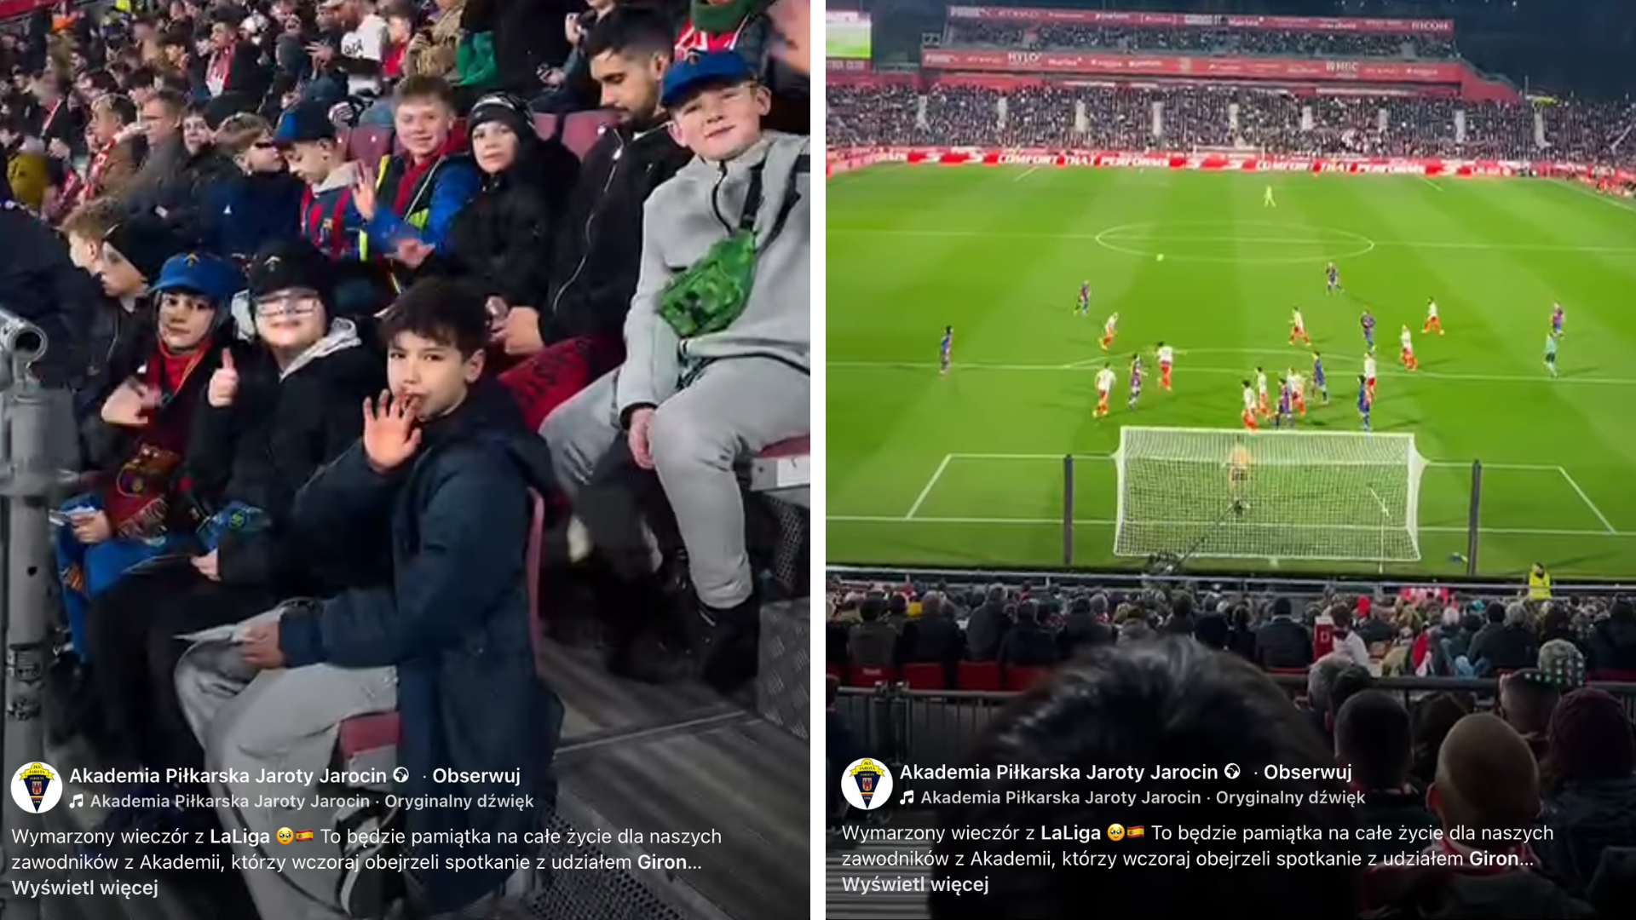
Task: Follow the page via Obserwuj on the kids reel
Action: (x=476, y=776)
